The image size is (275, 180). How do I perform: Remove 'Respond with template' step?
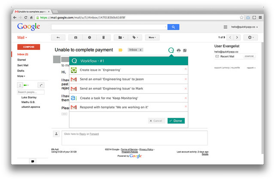pyautogui.click(x=186, y=107)
